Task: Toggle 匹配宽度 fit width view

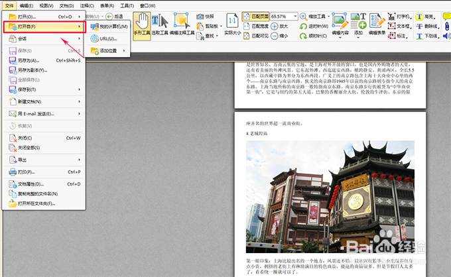Action: pyautogui.click(x=256, y=26)
